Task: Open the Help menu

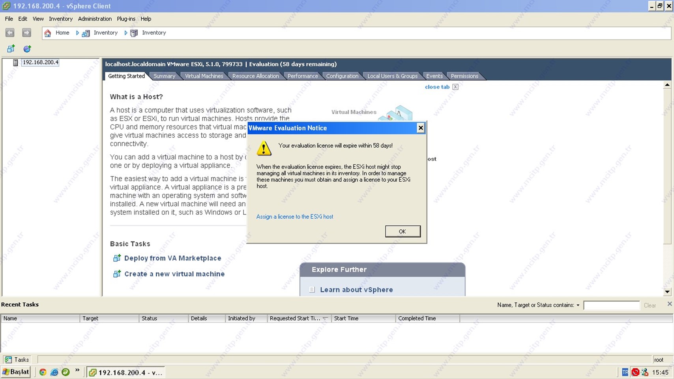Action: click(x=146, y=19)
